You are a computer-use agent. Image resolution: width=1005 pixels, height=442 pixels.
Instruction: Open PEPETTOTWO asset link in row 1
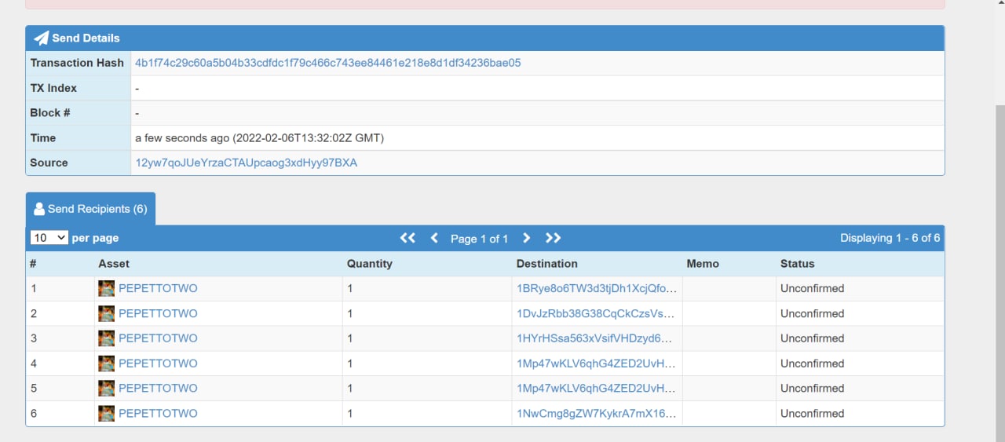click(158, 288)
